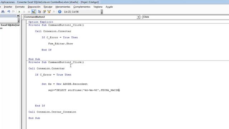Open the Ejecutar menu
Viewport: 229px width, 129px height.
[48, 7]
